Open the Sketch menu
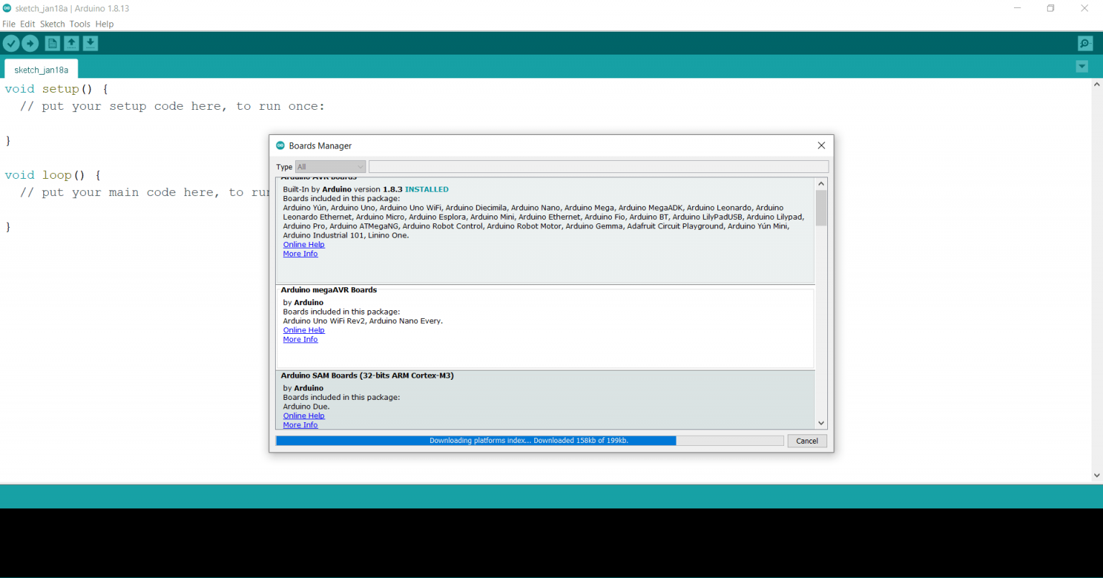Viewport: 1103px width, 578px height. (x=52, y=24)
